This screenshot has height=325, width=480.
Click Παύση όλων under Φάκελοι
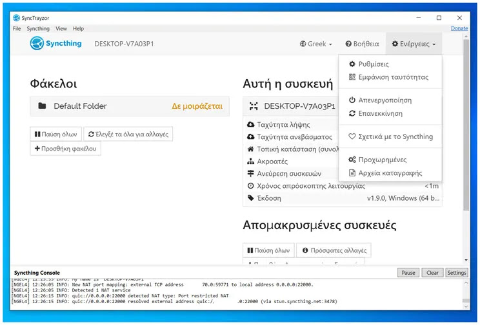pos(55,134)
